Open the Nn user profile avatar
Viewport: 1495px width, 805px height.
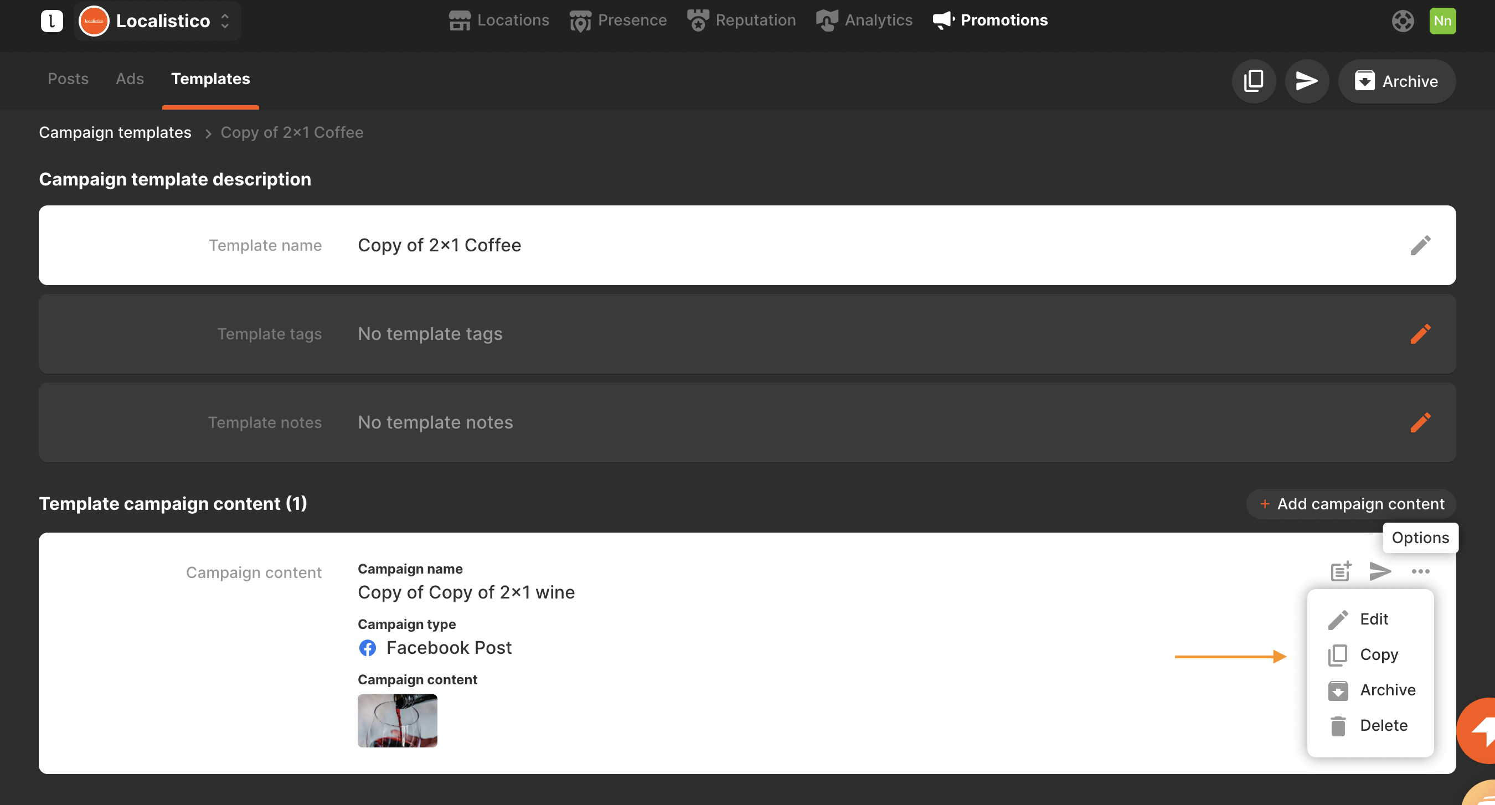[1442, 21]
